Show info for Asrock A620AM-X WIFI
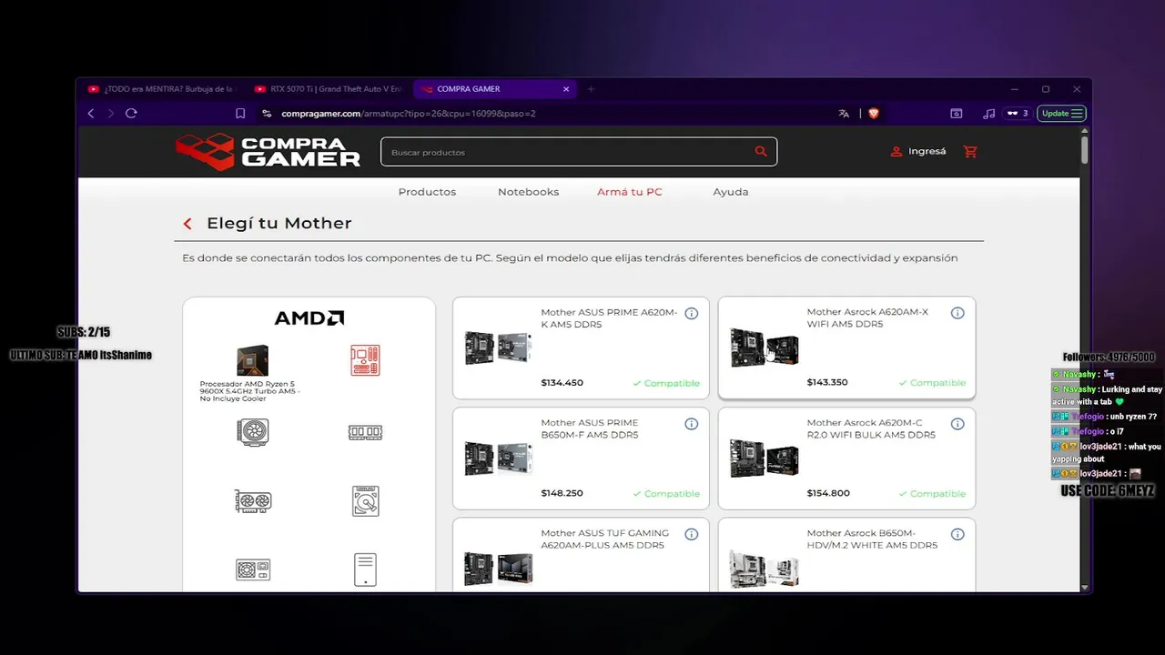This screenshot has width=1165, height=655. click(x=957, y=313)
